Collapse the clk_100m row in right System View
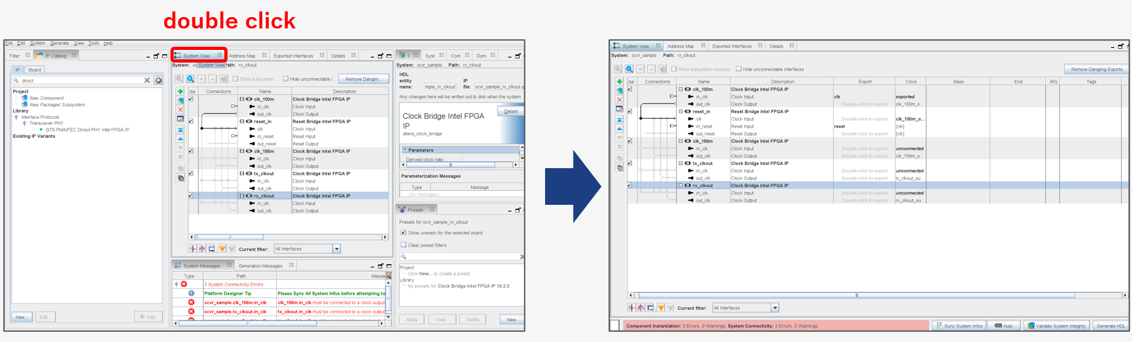The image size is (1132, 342). tap(681, 89)
